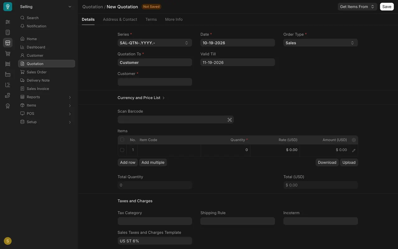
Task: Open the Stock icon in left rail
Action: [8, 64]
